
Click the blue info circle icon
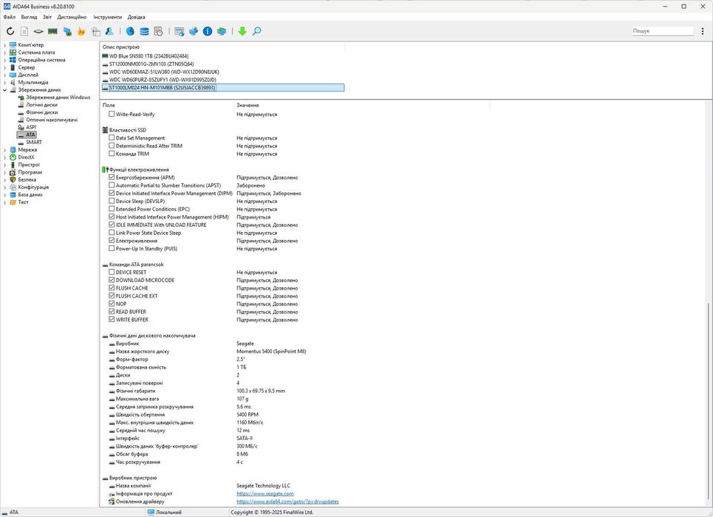208,31
